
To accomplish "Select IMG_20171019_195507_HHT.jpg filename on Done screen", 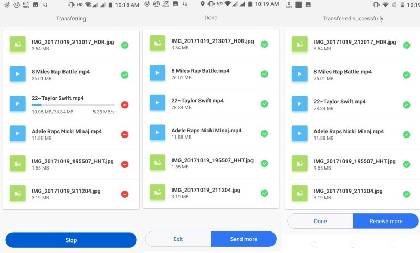I will coord(212,160).
